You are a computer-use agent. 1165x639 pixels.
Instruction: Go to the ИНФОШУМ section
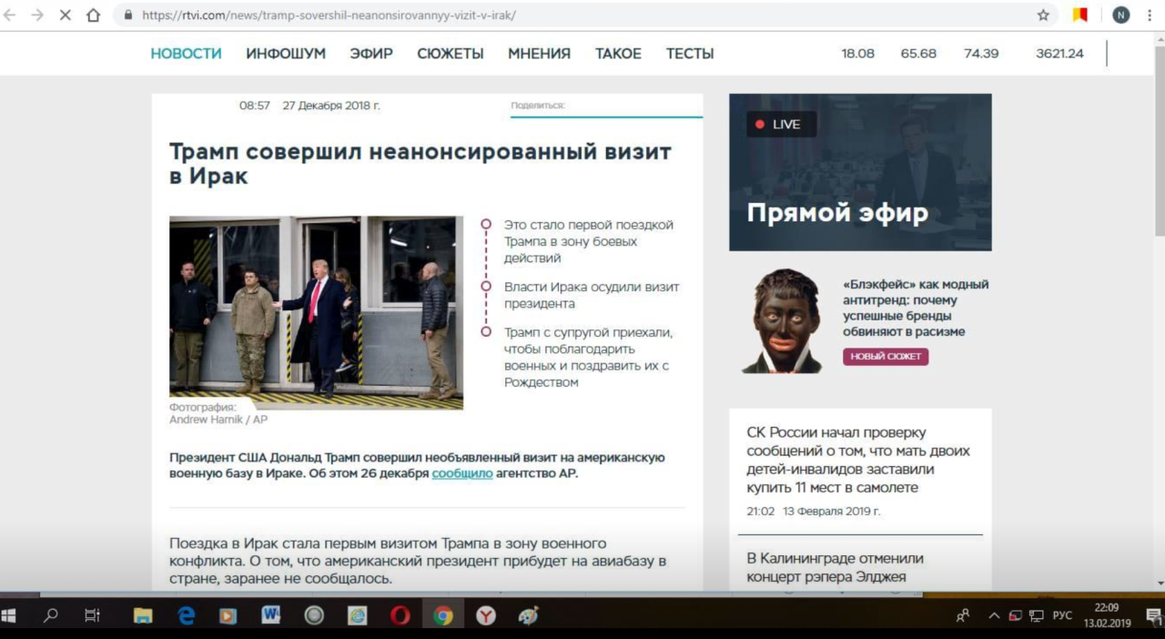(285, 54)
